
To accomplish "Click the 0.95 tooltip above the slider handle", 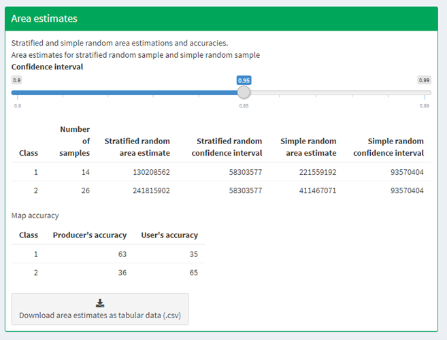I will [x=244, y=80].
